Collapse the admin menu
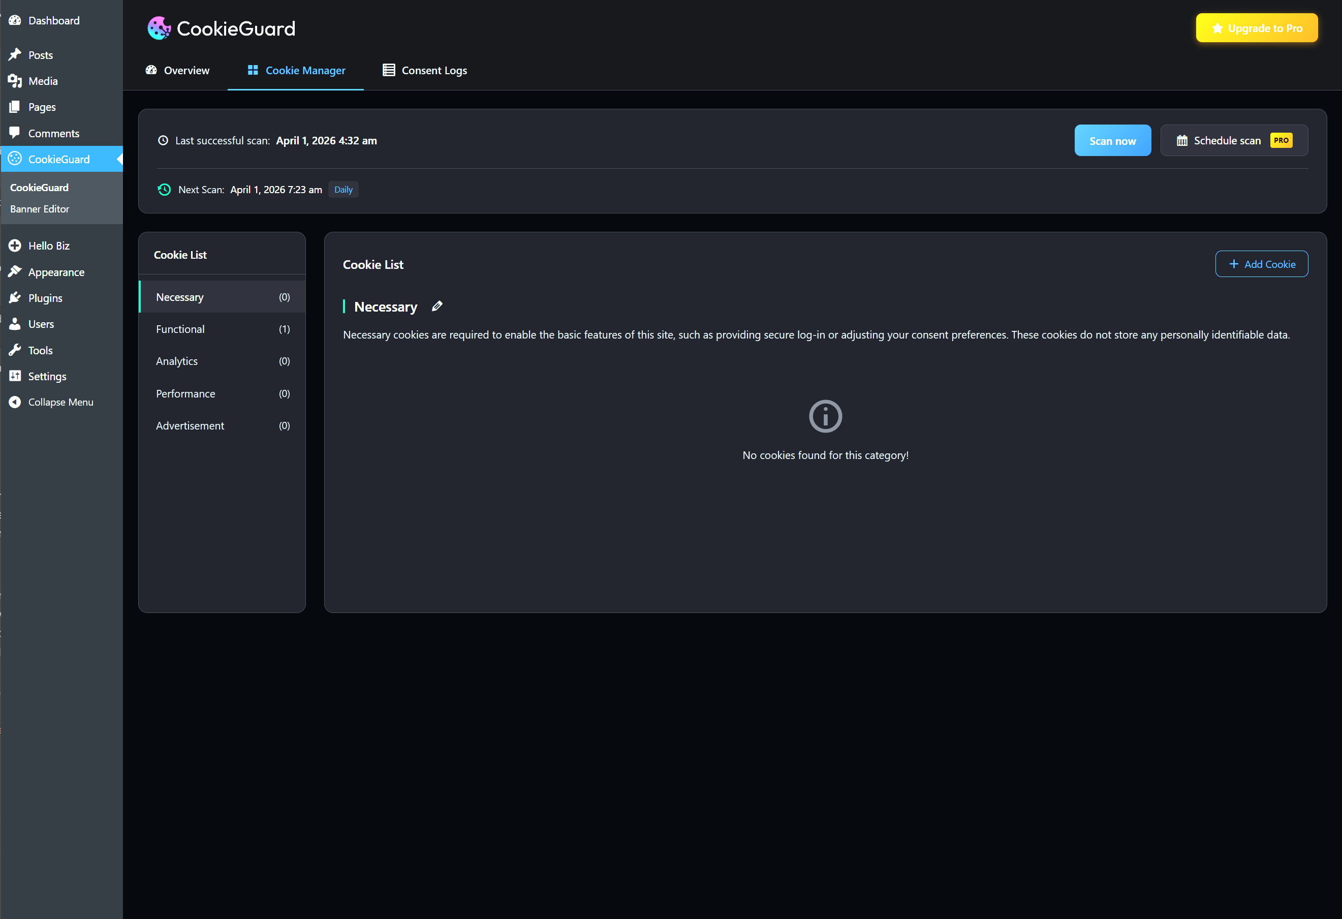The image size is (1342, 919). [x=50, y=402]
